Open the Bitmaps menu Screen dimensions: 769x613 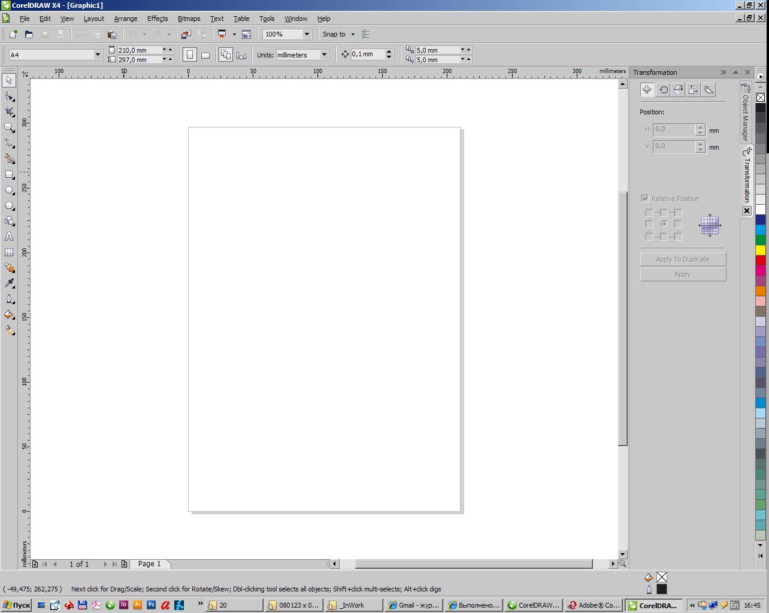tap(189, 19)
